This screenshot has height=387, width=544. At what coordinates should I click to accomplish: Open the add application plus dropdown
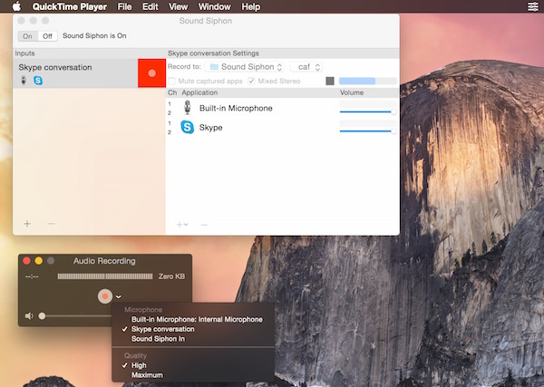pos(182,225)
